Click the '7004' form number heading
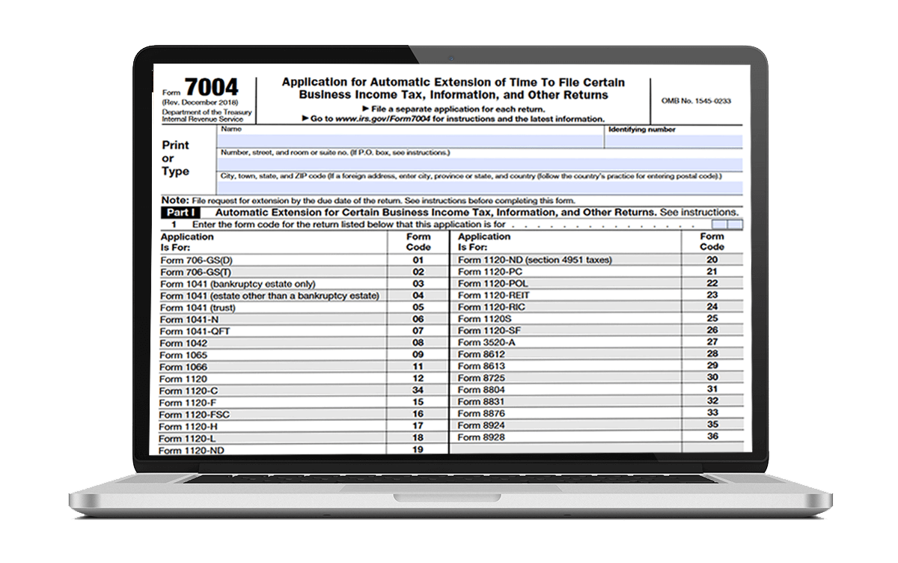Image resolution: width=898 pixels, height=563 pixels. pyautogui.click(x=211, y=86)
